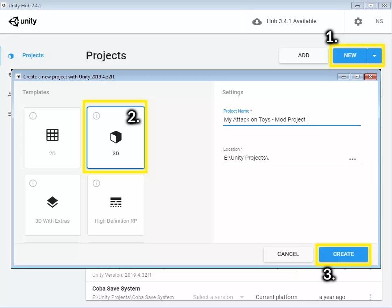
Task: Open the NS account menu
Action: click(x=379, y=21)
